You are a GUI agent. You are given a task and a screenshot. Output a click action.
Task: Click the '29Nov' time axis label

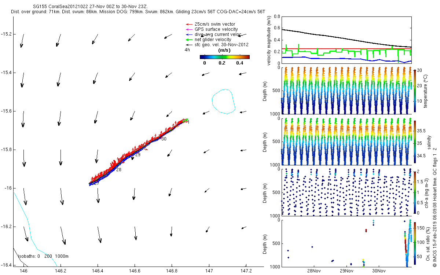coord(346,271)
